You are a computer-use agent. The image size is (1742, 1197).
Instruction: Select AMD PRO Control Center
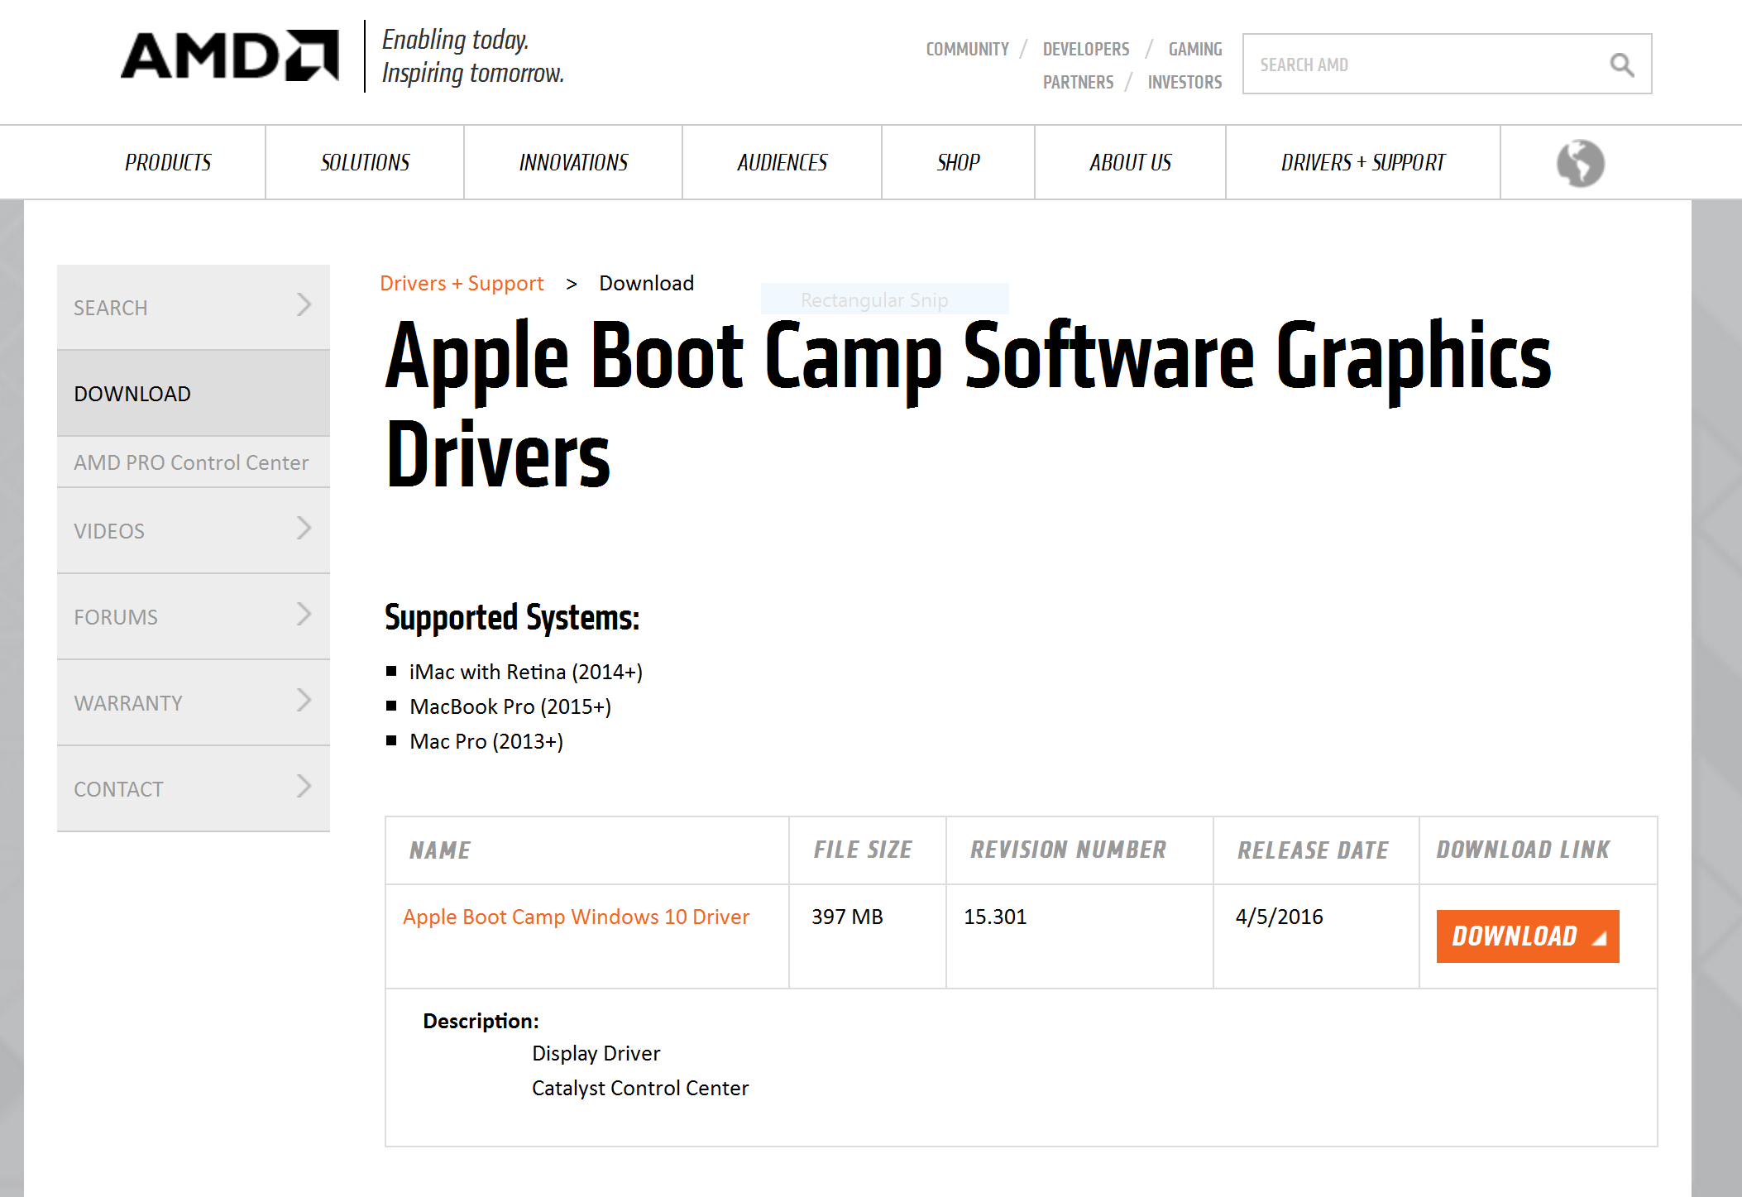tap(191, 462)
